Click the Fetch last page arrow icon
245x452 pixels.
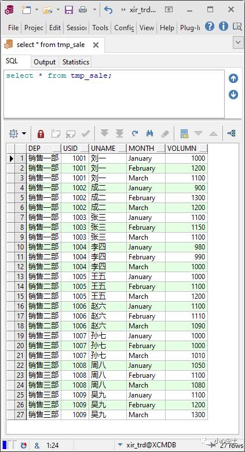pyautogui.click(x=119, y=133)
